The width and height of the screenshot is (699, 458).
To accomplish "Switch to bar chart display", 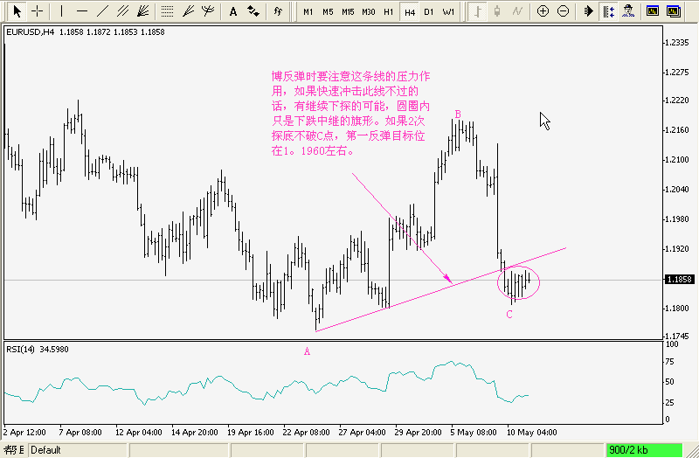I will point(477,11).
